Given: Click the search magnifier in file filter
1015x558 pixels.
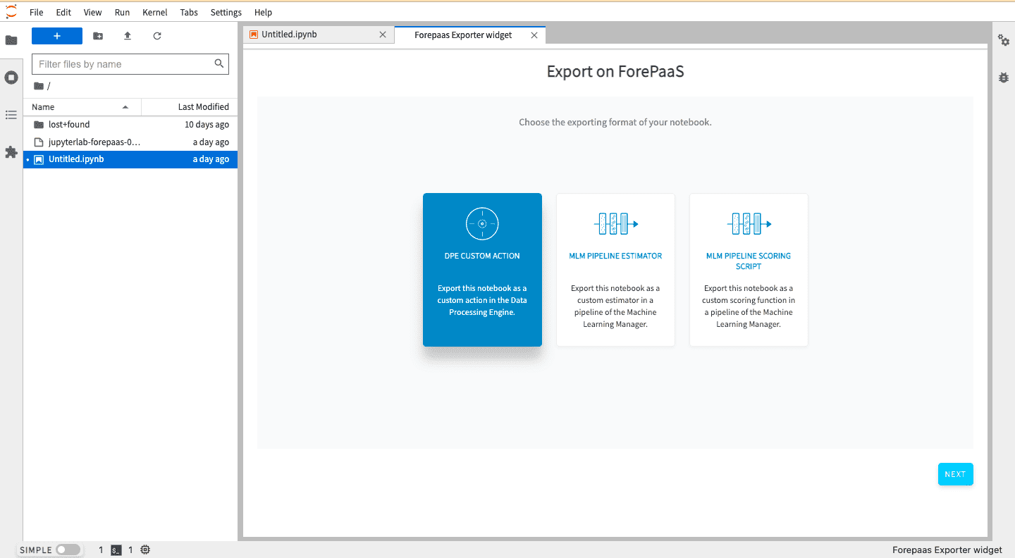Looking at the screenshot, I should 219,63.
